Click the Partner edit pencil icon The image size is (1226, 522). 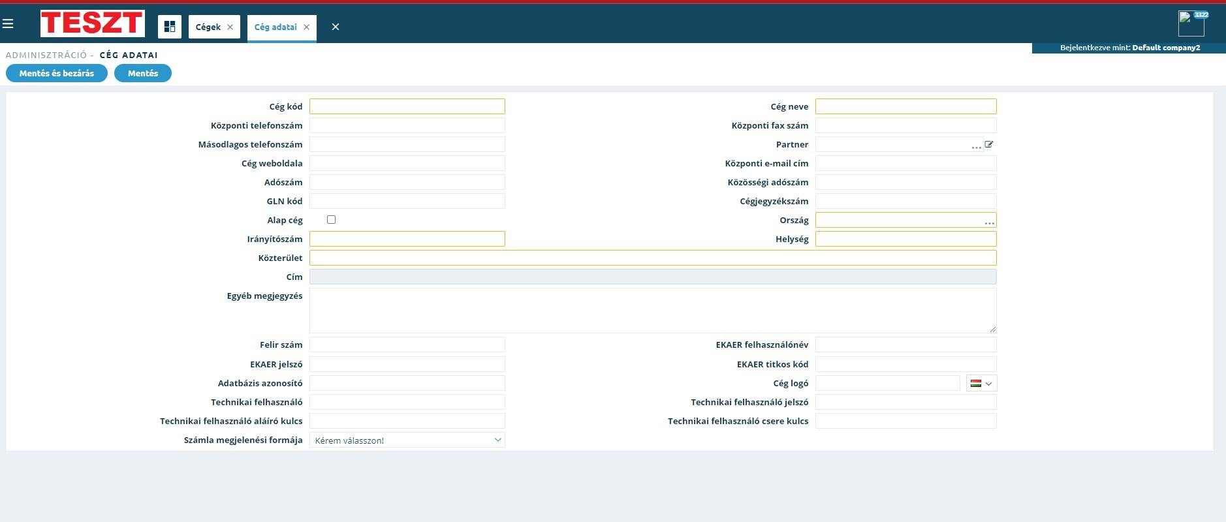989,144
